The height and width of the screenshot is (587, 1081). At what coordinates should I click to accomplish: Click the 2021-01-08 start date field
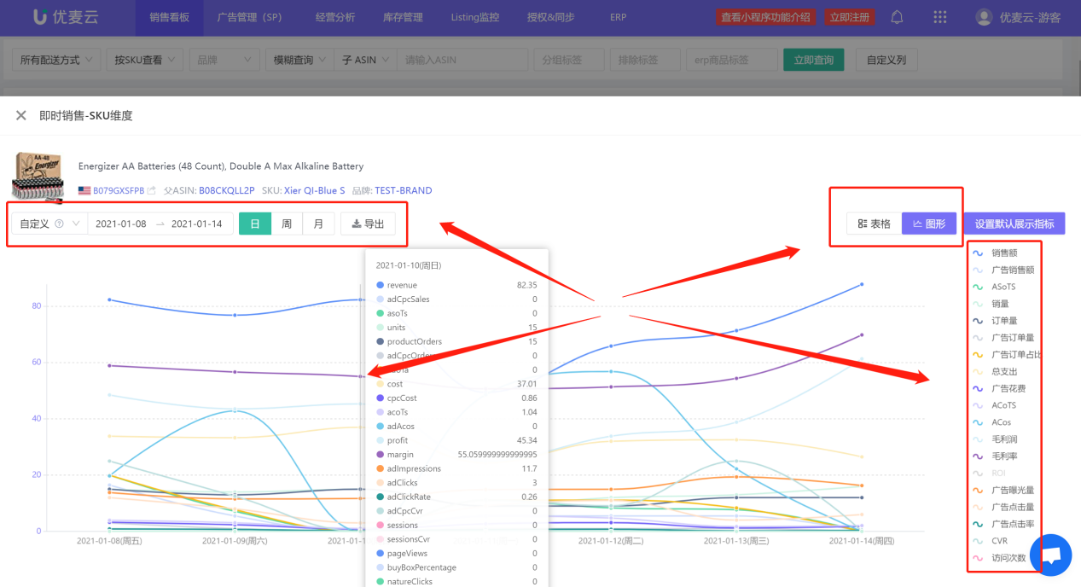tap(121, 224)
